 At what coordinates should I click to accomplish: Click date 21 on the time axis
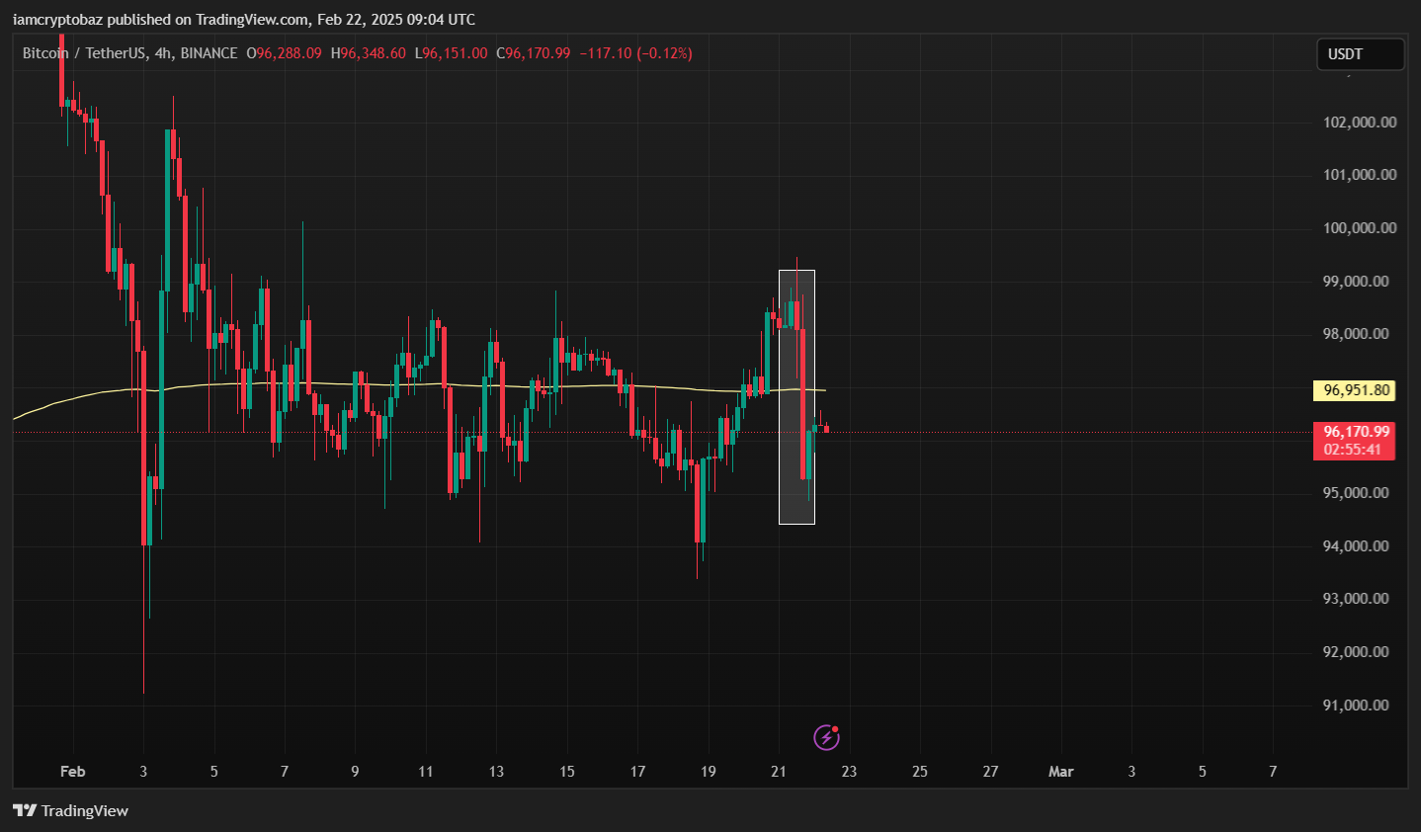(779, 772)
